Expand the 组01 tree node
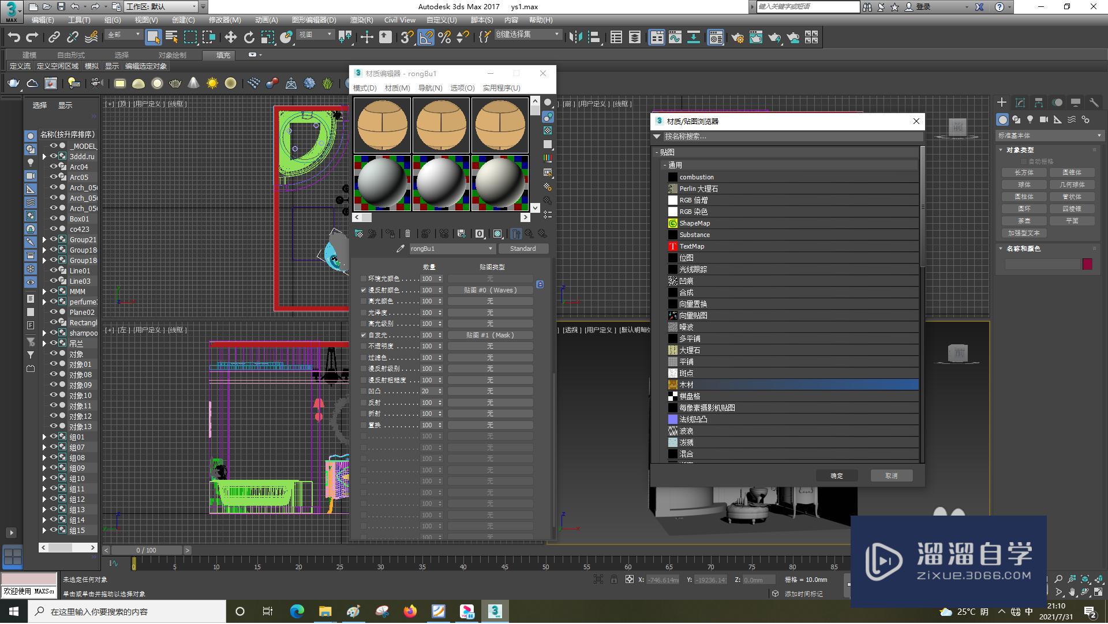1108x624 pixels. (x=44, y=437)
